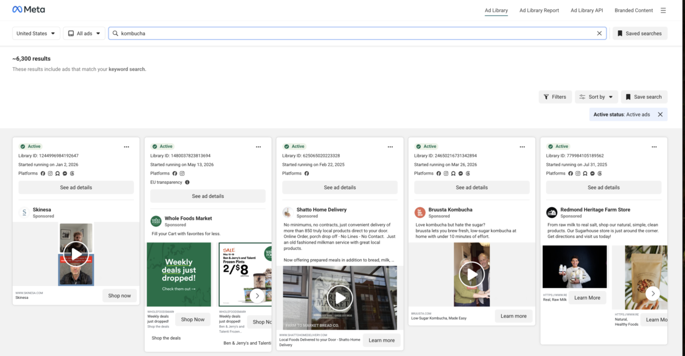685x356 pixels.
Task: Remove the Active status filter chip
Action: click(660, 114)
